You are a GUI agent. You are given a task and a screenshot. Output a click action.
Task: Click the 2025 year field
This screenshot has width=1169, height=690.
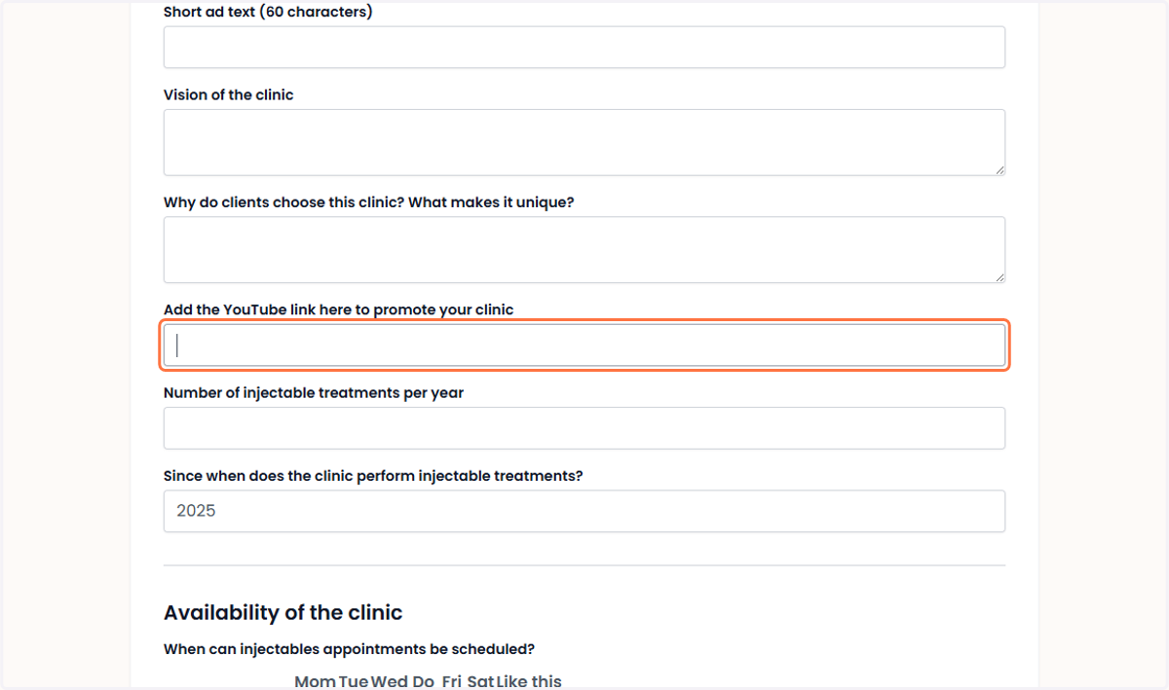point(584,511)
